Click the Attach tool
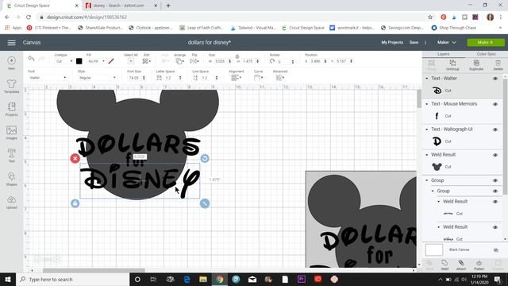The height and width of the screenshot is (286, 508). (x=460, y=265)
